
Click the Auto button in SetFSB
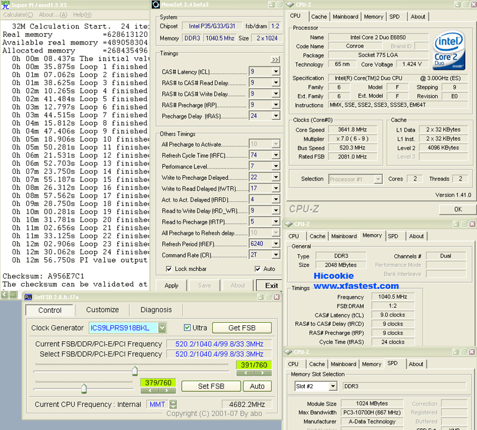[x=257, y=386]
